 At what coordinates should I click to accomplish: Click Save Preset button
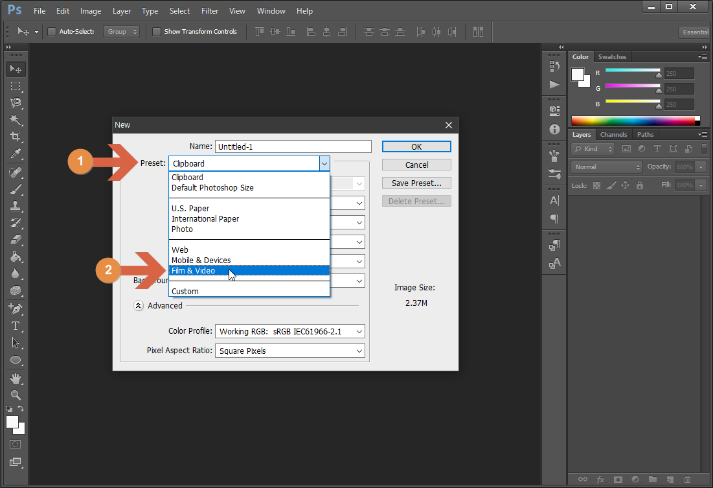coord(416,183)
